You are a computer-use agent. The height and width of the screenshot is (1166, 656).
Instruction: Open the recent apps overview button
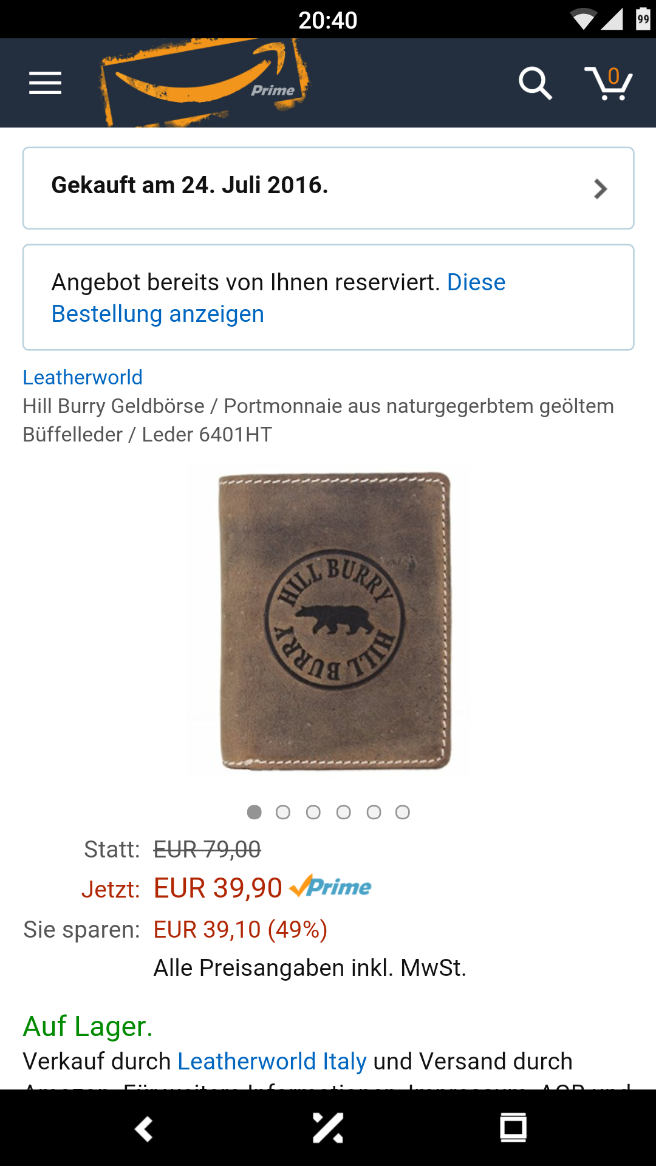(x=513, y=1128)
